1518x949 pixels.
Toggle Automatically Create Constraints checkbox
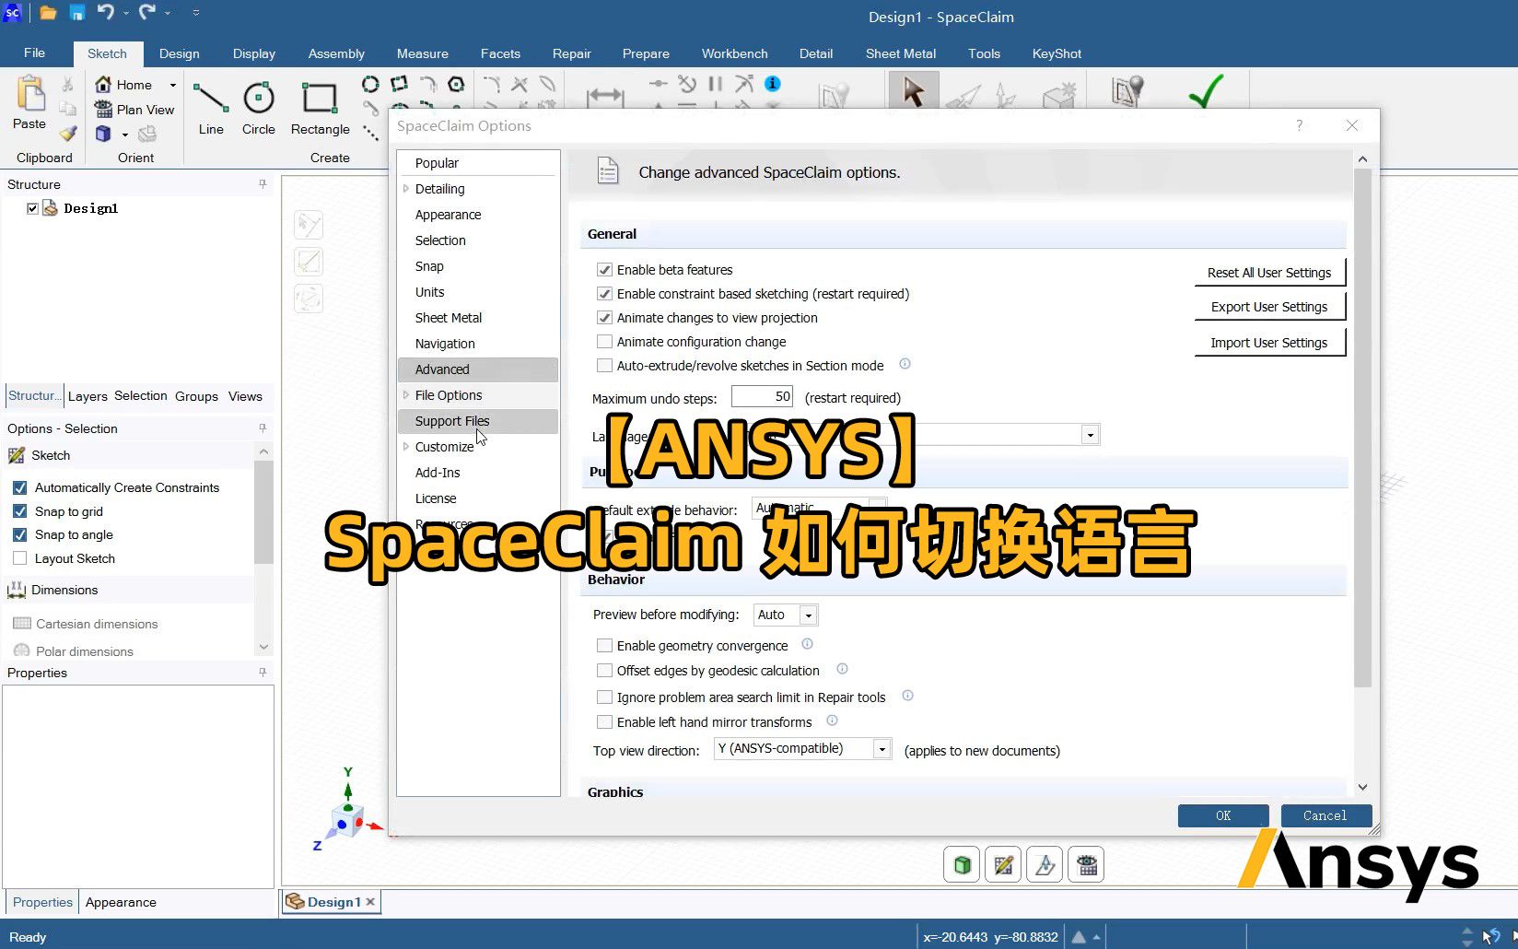pos(19,487)
